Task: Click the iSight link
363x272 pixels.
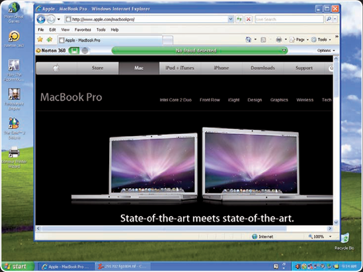Action: (x=233, y=100)
